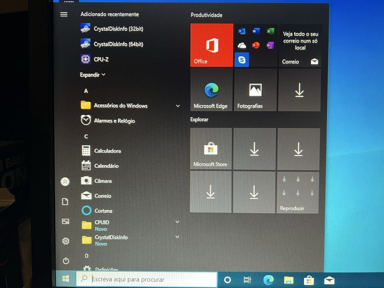The width and height of the screenshot is (384, 288).
Task: Open Pictures from Start sidebar
Action: click(65, 221)
